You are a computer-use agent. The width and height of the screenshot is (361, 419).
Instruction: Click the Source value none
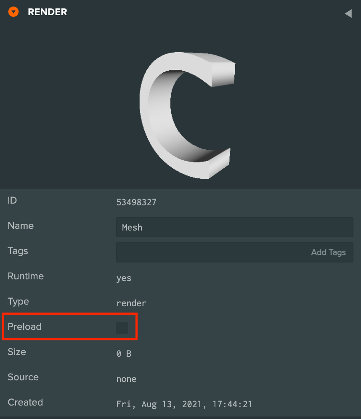[126, 379]
